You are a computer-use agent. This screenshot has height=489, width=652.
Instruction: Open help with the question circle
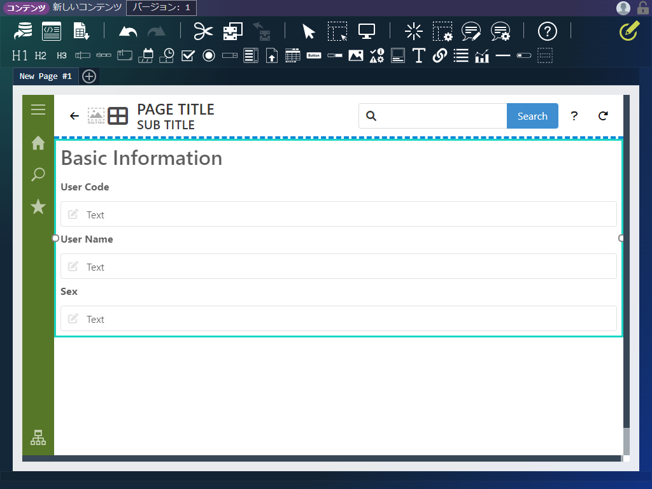click(547, 31)
